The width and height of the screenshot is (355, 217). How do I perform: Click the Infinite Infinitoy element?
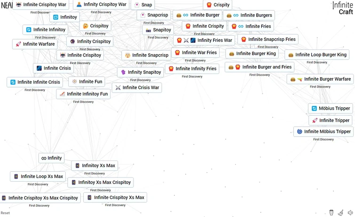tap(45, 30)
